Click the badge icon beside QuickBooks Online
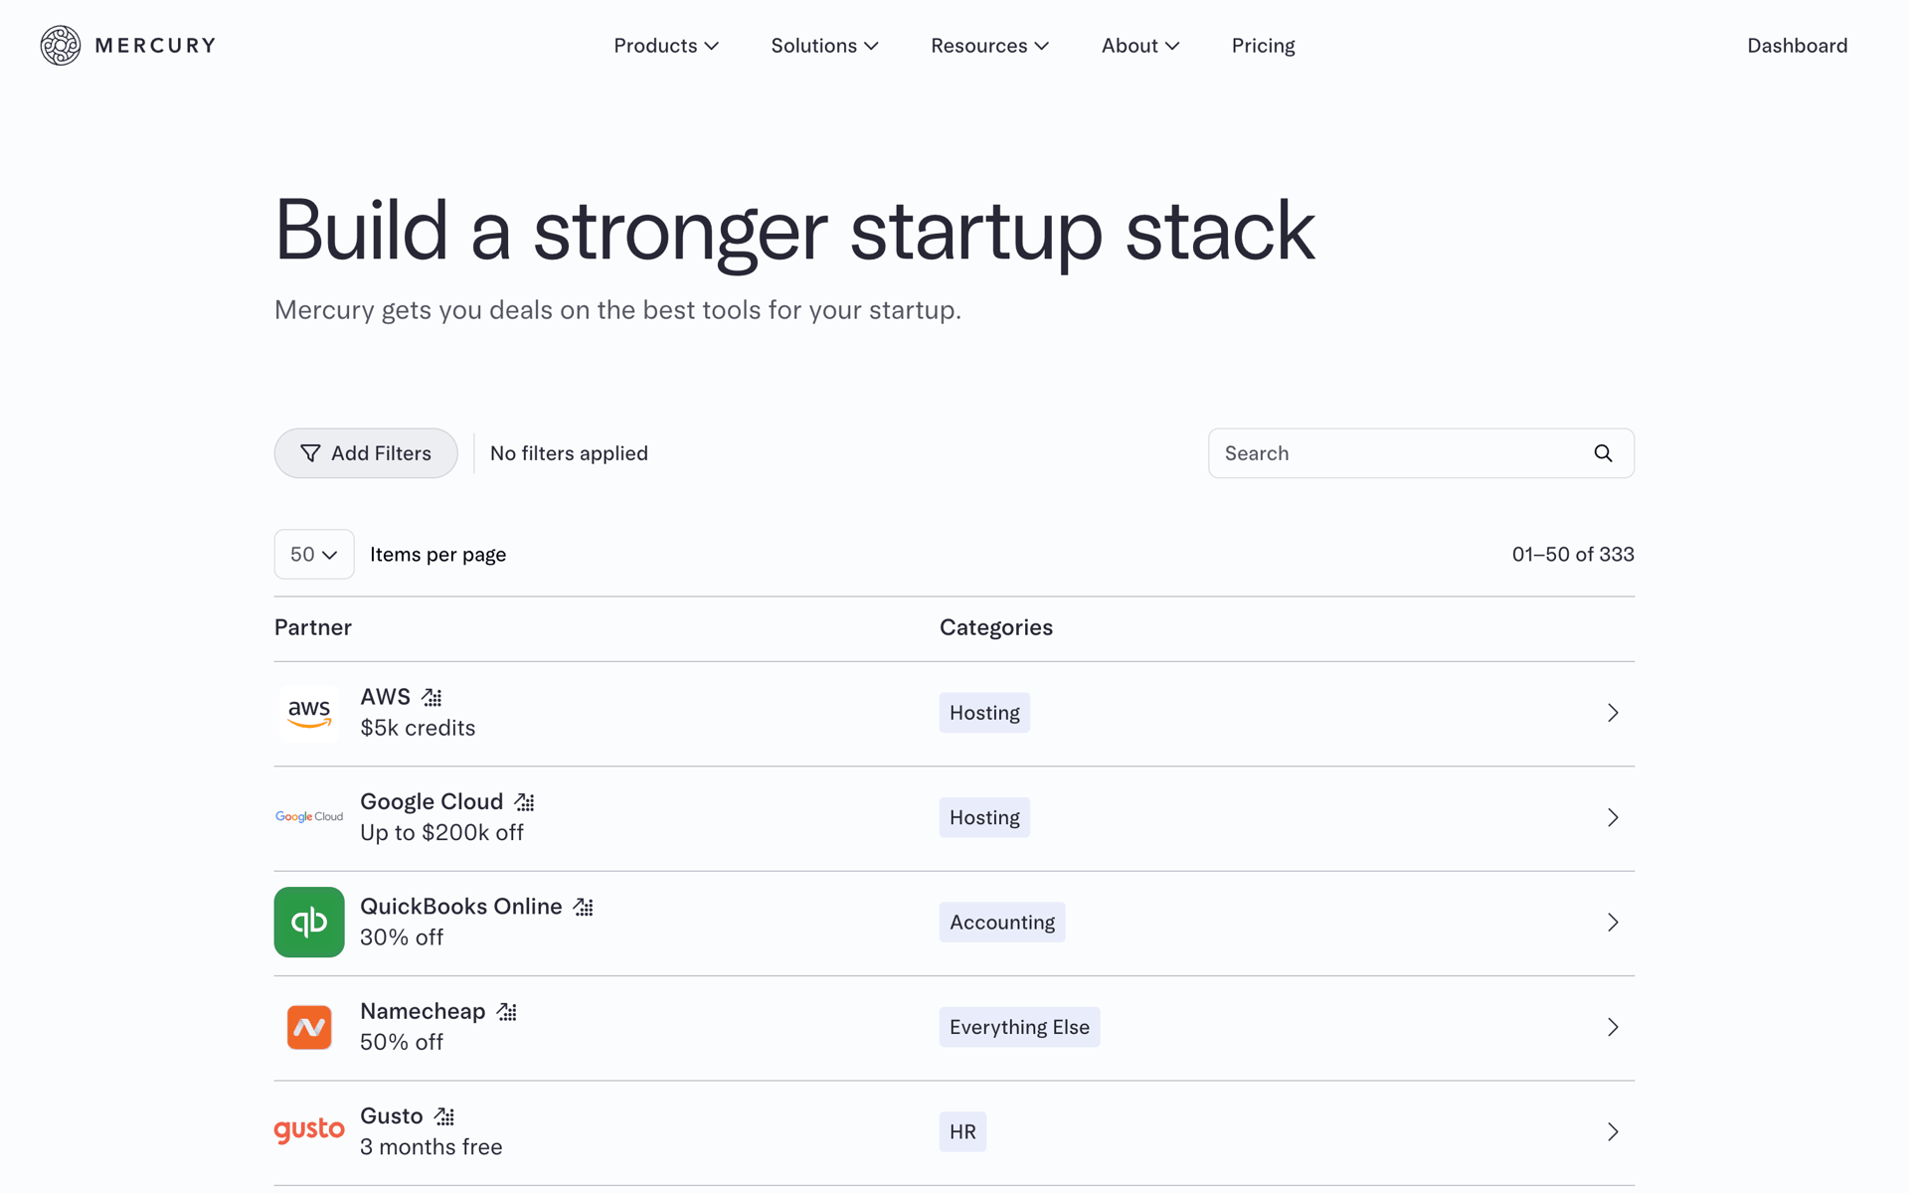The image size is (1909, 1193). pyautogui.click(x=584, y=907)
